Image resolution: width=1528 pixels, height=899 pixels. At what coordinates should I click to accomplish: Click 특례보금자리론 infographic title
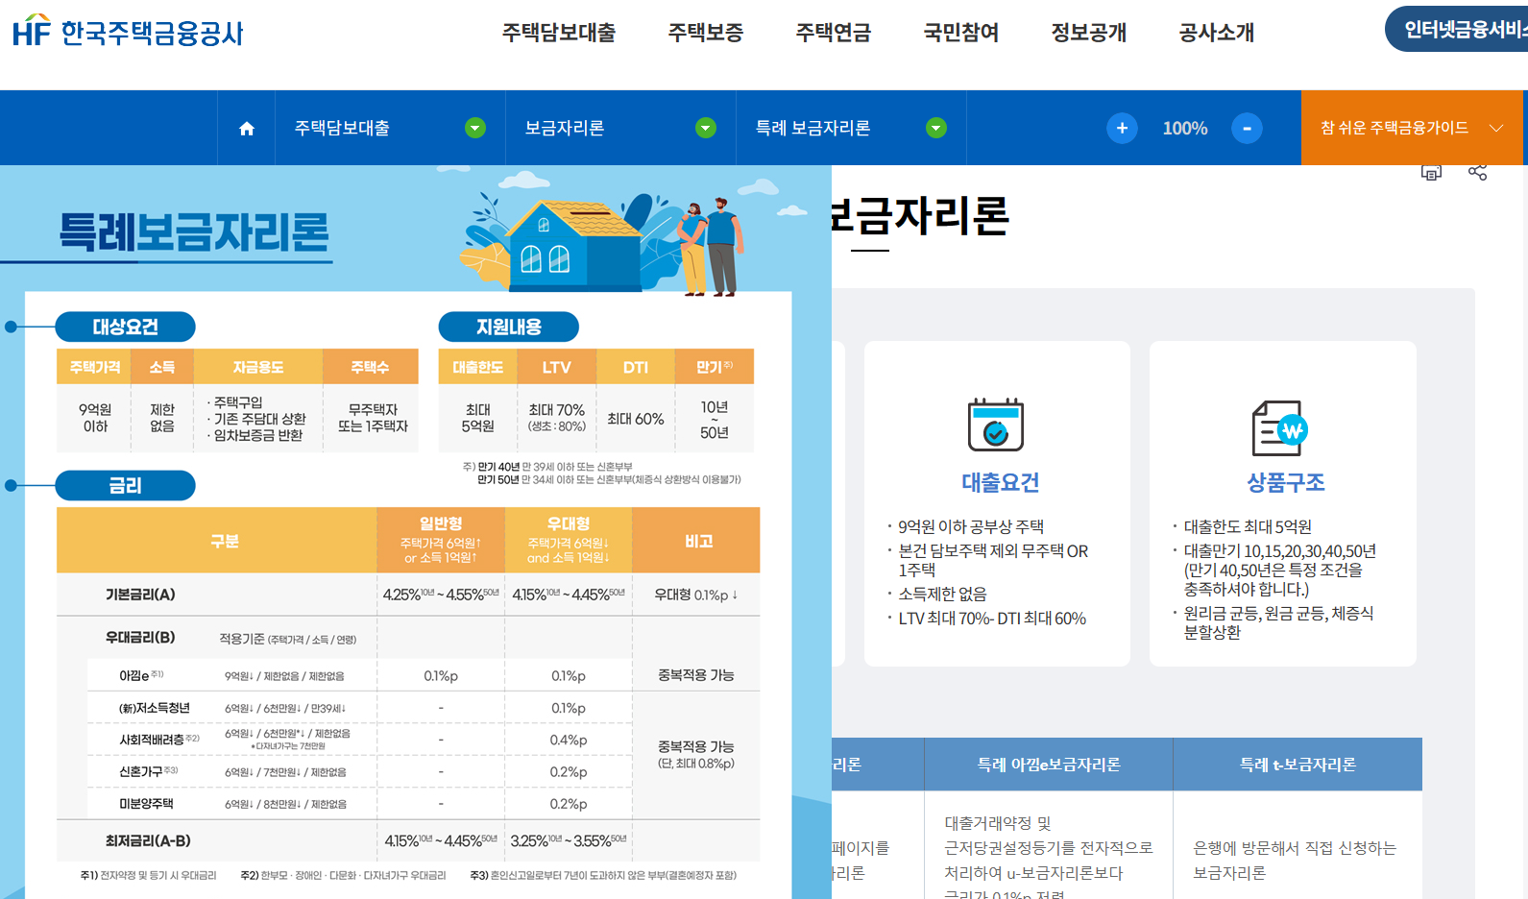[x=194, y=232]
